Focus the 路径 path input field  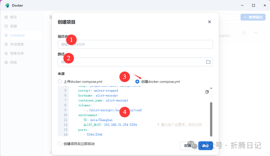(135, 62)
